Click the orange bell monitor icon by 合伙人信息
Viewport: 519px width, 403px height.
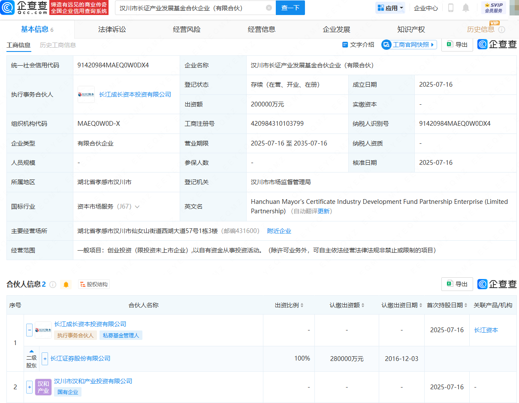coord(66,285)
